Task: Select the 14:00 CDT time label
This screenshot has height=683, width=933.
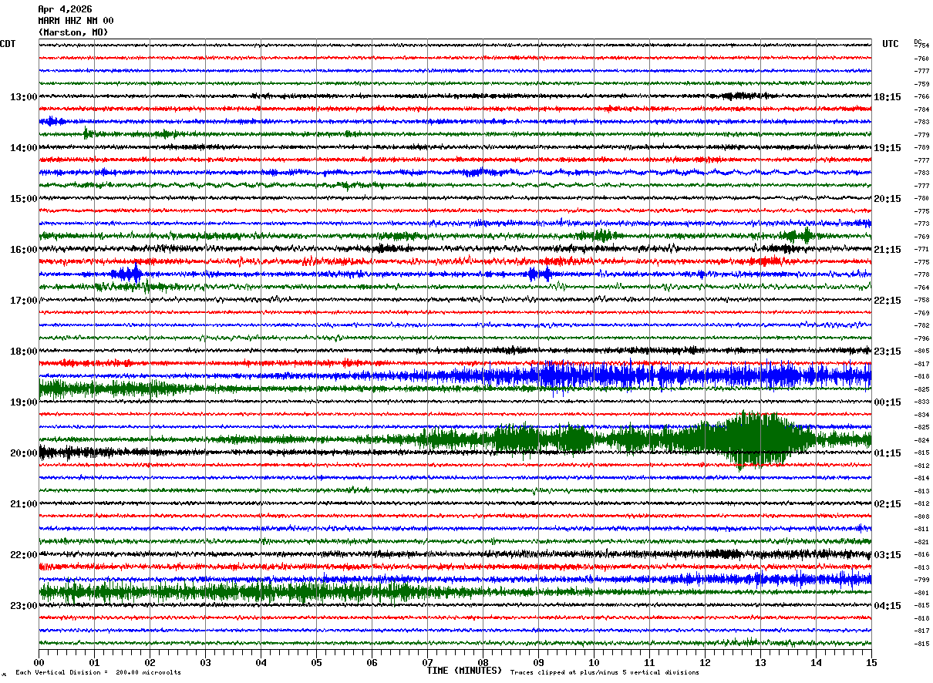Action: 24,148
